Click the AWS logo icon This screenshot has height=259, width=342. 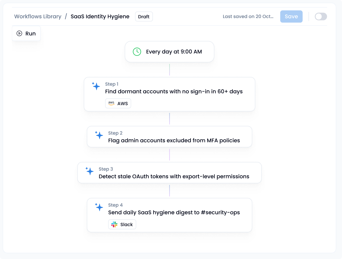[x=111, y=103]
